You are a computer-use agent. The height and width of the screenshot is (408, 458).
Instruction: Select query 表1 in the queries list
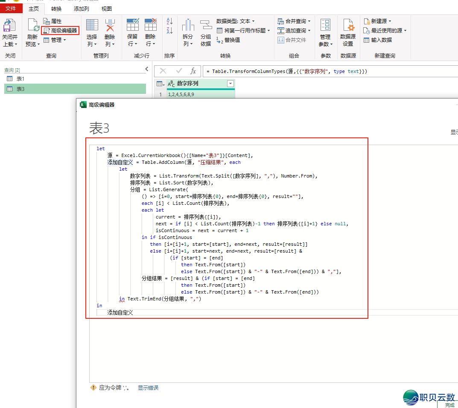click(75, 79)
